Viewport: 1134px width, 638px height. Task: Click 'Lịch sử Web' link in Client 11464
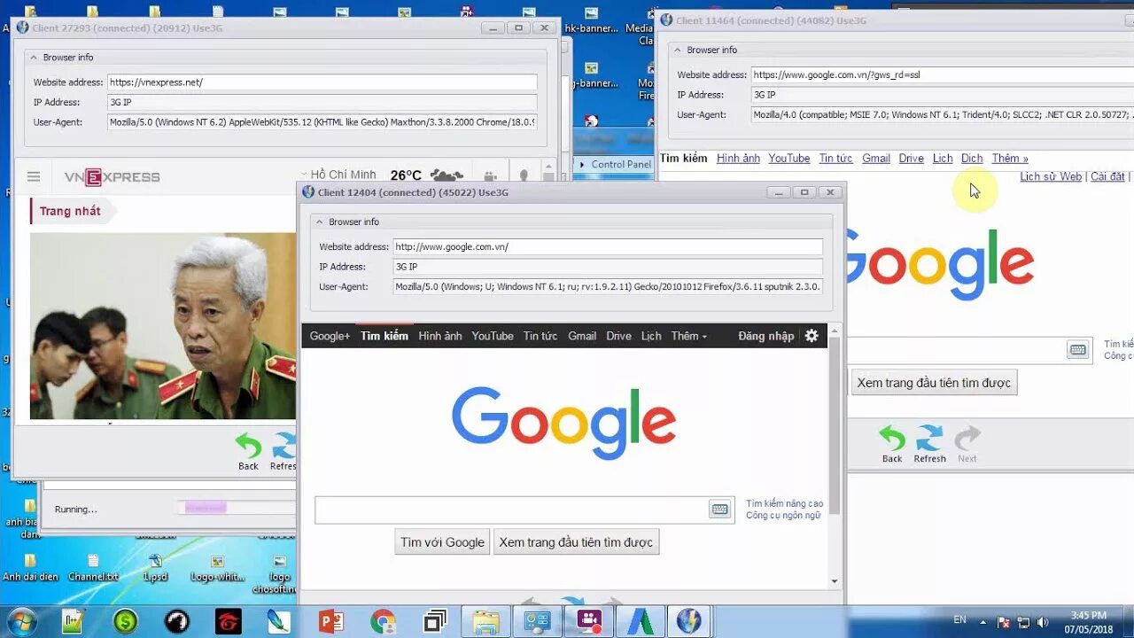point(1051,176)
